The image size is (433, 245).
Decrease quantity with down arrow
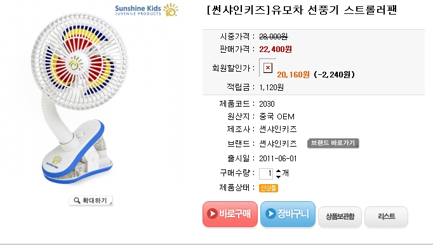tap(278, 176)
